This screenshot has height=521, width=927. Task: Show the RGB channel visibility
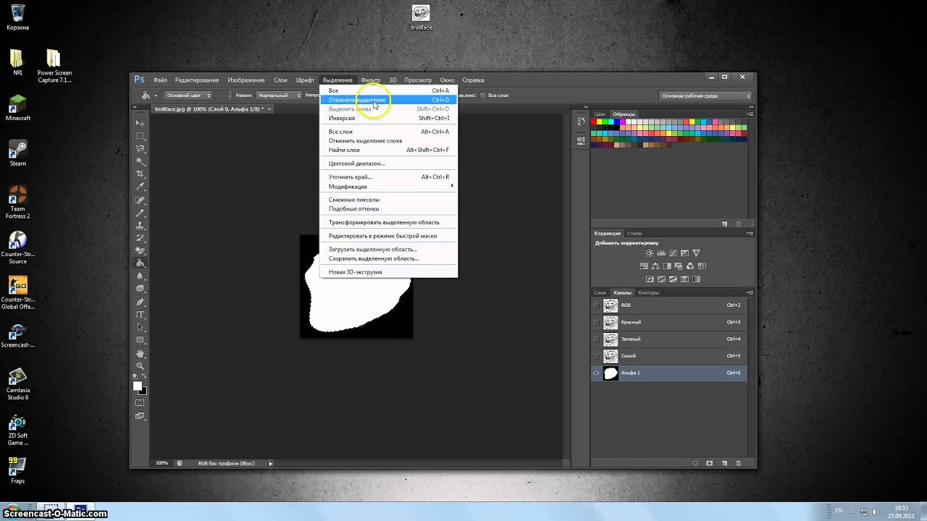point(597,305)
